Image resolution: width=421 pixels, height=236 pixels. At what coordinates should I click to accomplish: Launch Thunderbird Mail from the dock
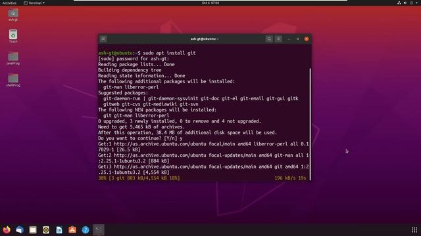click(20, 230)
